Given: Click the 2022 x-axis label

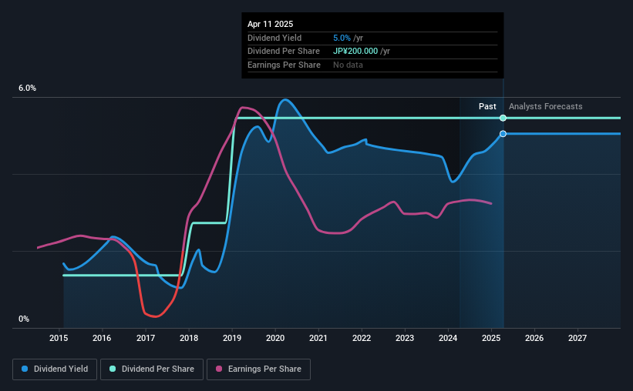Looking at the screenshot, I should pos(362,338).
